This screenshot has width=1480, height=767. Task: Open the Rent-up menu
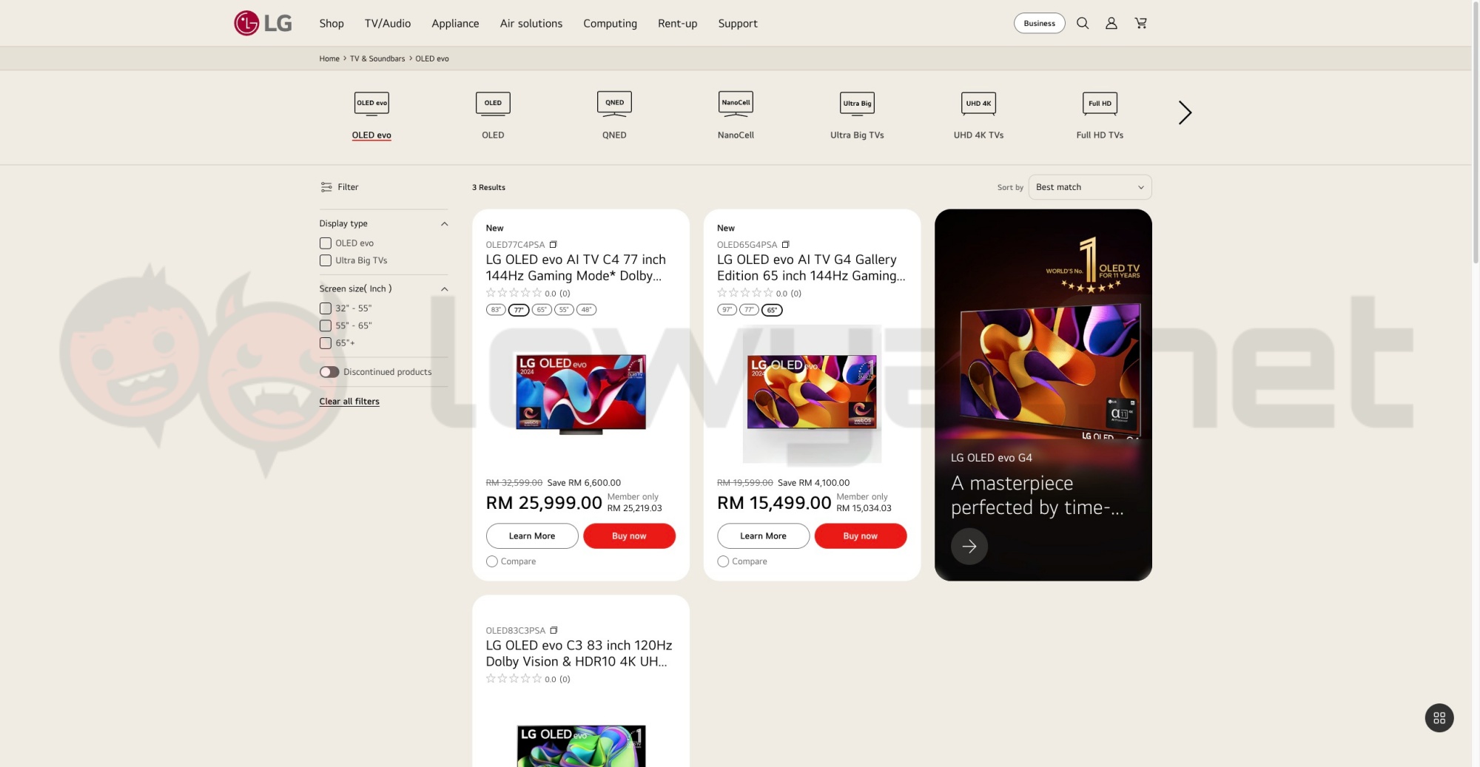tap(678, 23)
